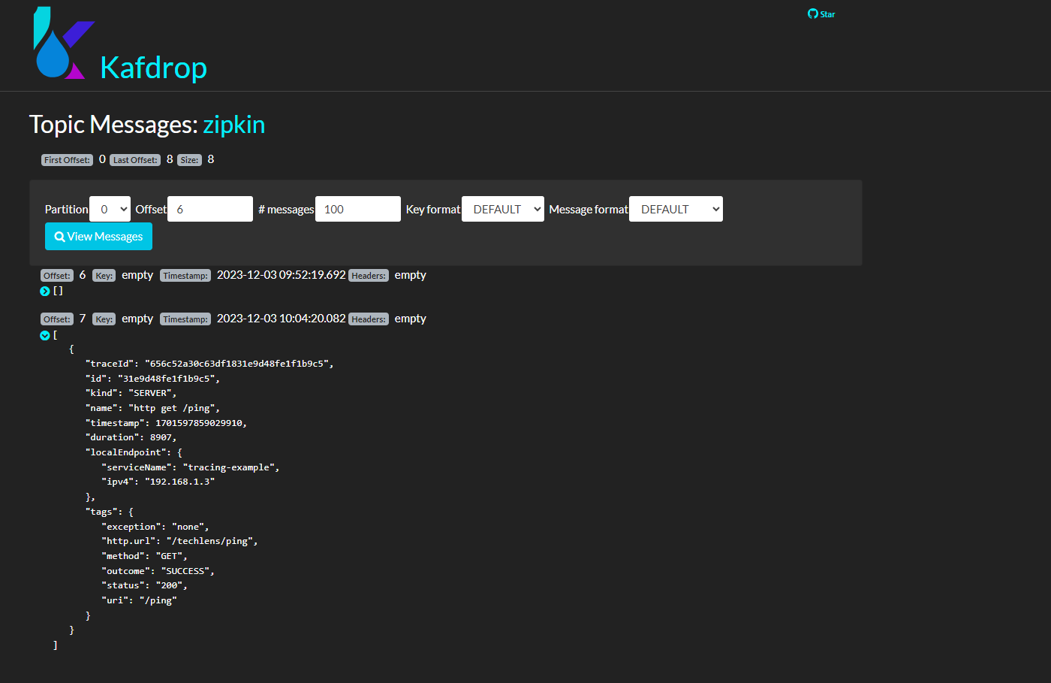Click the First Offset badge
The height and width of the screenshot is (683, 1051).
[x=67, y=160]
